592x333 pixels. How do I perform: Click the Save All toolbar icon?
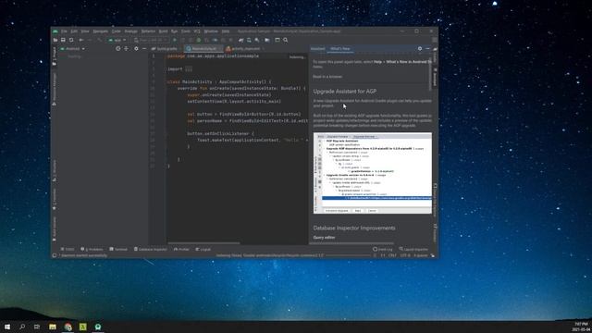pos(63,40)
